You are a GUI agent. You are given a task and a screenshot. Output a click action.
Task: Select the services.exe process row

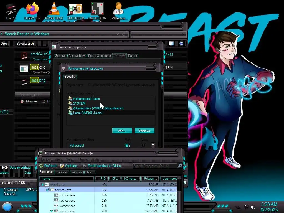click(108, 190)
